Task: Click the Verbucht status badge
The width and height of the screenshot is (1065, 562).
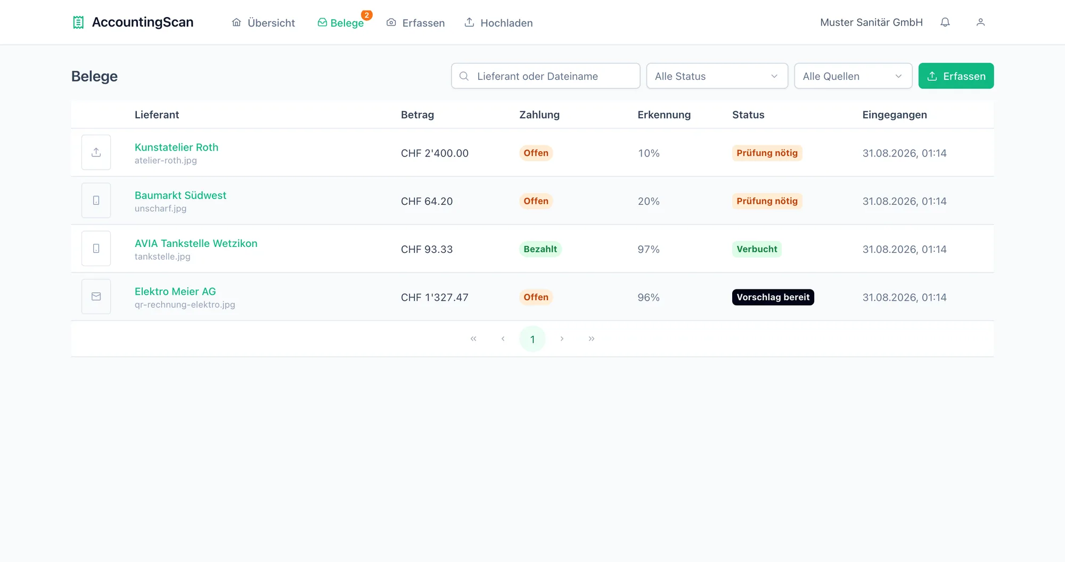Action: [757, 249]
